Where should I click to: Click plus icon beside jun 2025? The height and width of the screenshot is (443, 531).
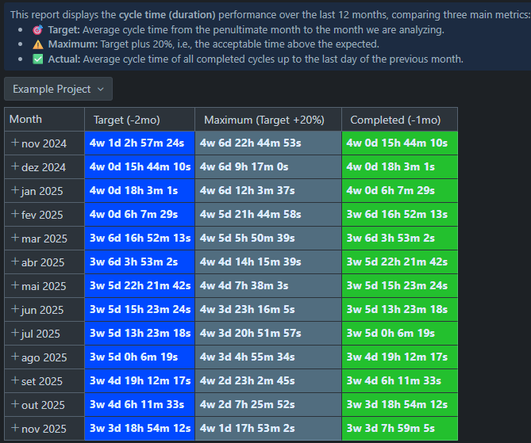point(14,310)
